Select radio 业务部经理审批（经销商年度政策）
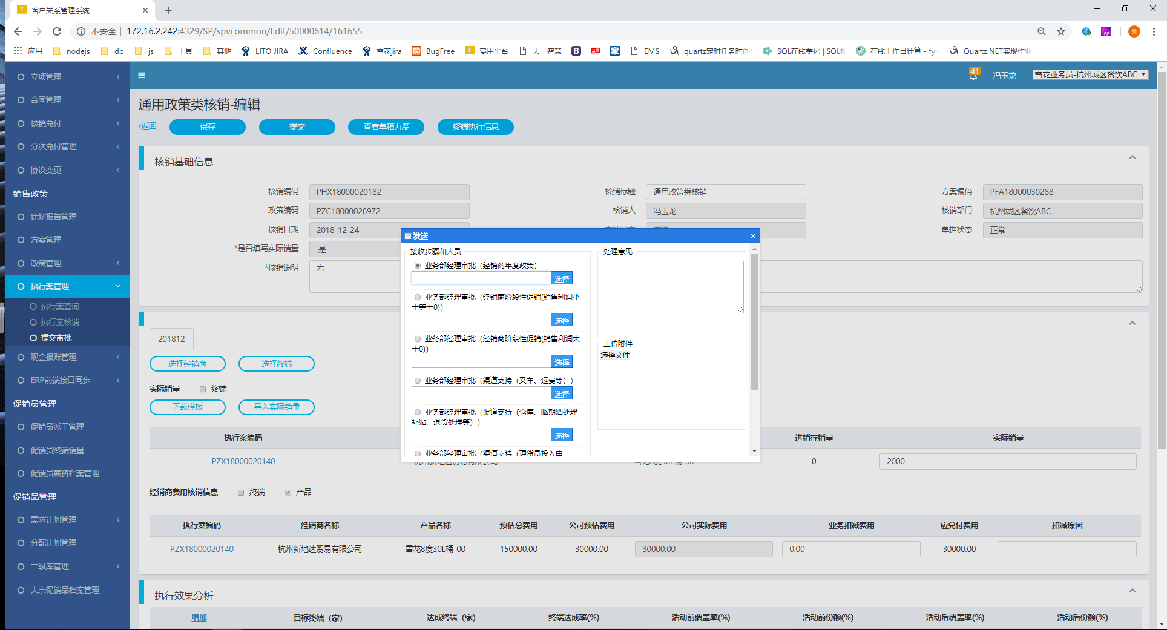This screenshot has width=1167, height=630. (x=418, y=266)
